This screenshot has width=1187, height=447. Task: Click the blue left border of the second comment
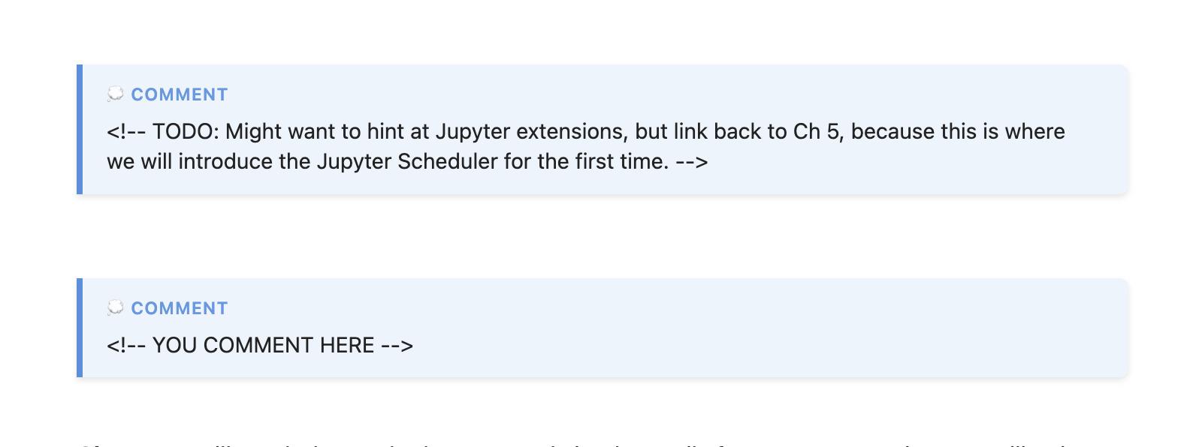(80, 328)
